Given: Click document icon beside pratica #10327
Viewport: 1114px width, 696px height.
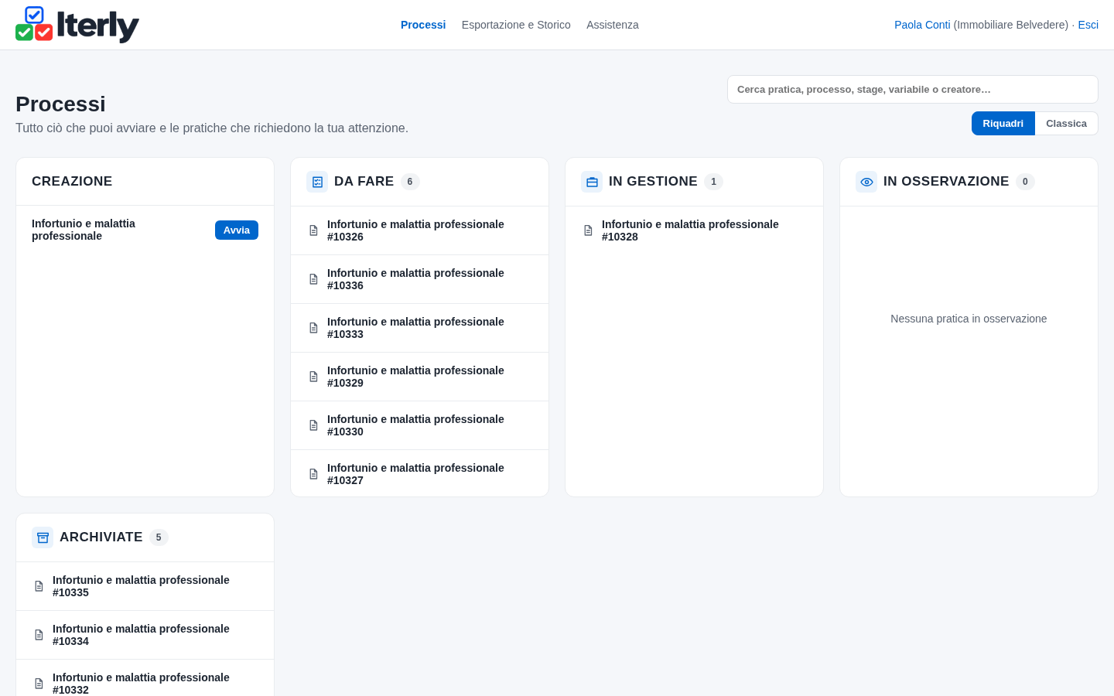Looking at the screenshot, I should (x=313, y=474).
